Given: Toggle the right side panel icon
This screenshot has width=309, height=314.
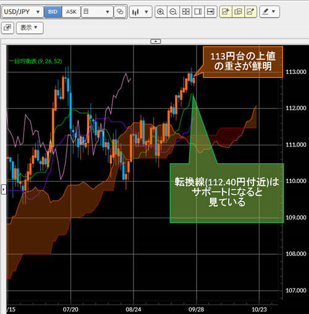Looking at the screenshot, I should coord(198,12).
